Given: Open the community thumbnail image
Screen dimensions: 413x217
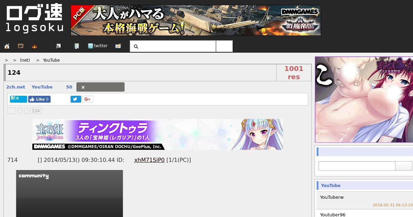Looking at the screenshot, I should (70, 193).
